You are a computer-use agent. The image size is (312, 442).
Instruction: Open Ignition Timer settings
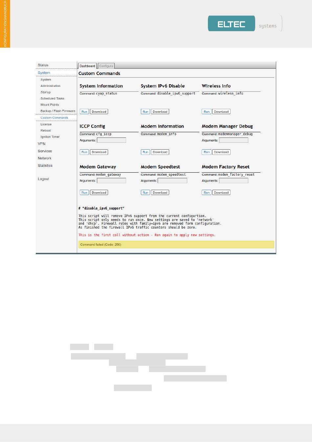pos(50,137)
